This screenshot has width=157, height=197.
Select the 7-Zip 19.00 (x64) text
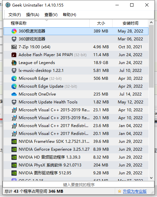[34, 47]
